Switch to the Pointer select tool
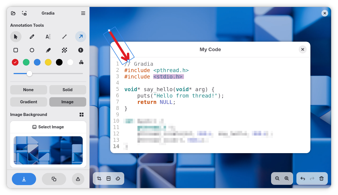The image size is (338, 195). tap(16, 37)
